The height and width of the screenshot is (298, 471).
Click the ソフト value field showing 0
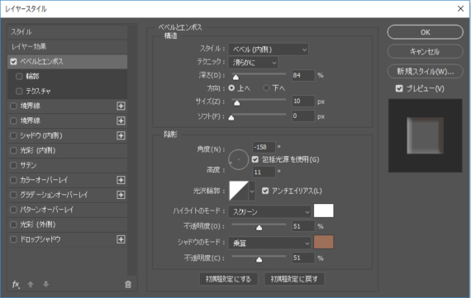[x=303, y=116]
